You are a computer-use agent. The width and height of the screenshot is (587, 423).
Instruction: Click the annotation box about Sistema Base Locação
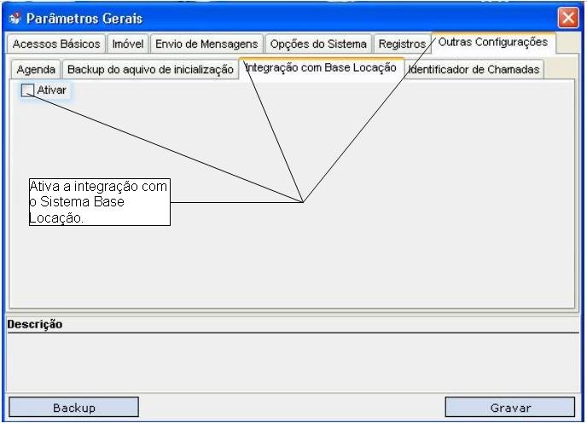(x=99, y=202)
